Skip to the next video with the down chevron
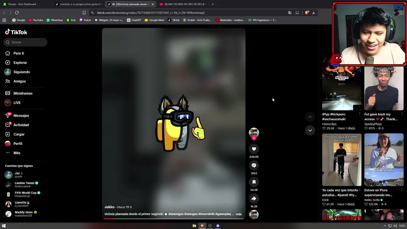407x229 pixels. coord(310,130)
